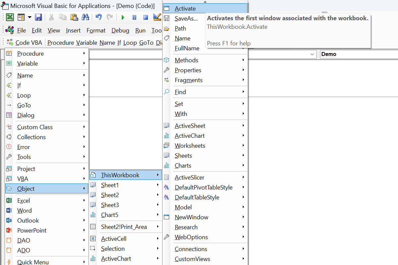Image resolution: width=398 pixels, height=265 pixels.
Task: Click the PowerPoint icon in the Code VBA menu
Action: (9, 230)
